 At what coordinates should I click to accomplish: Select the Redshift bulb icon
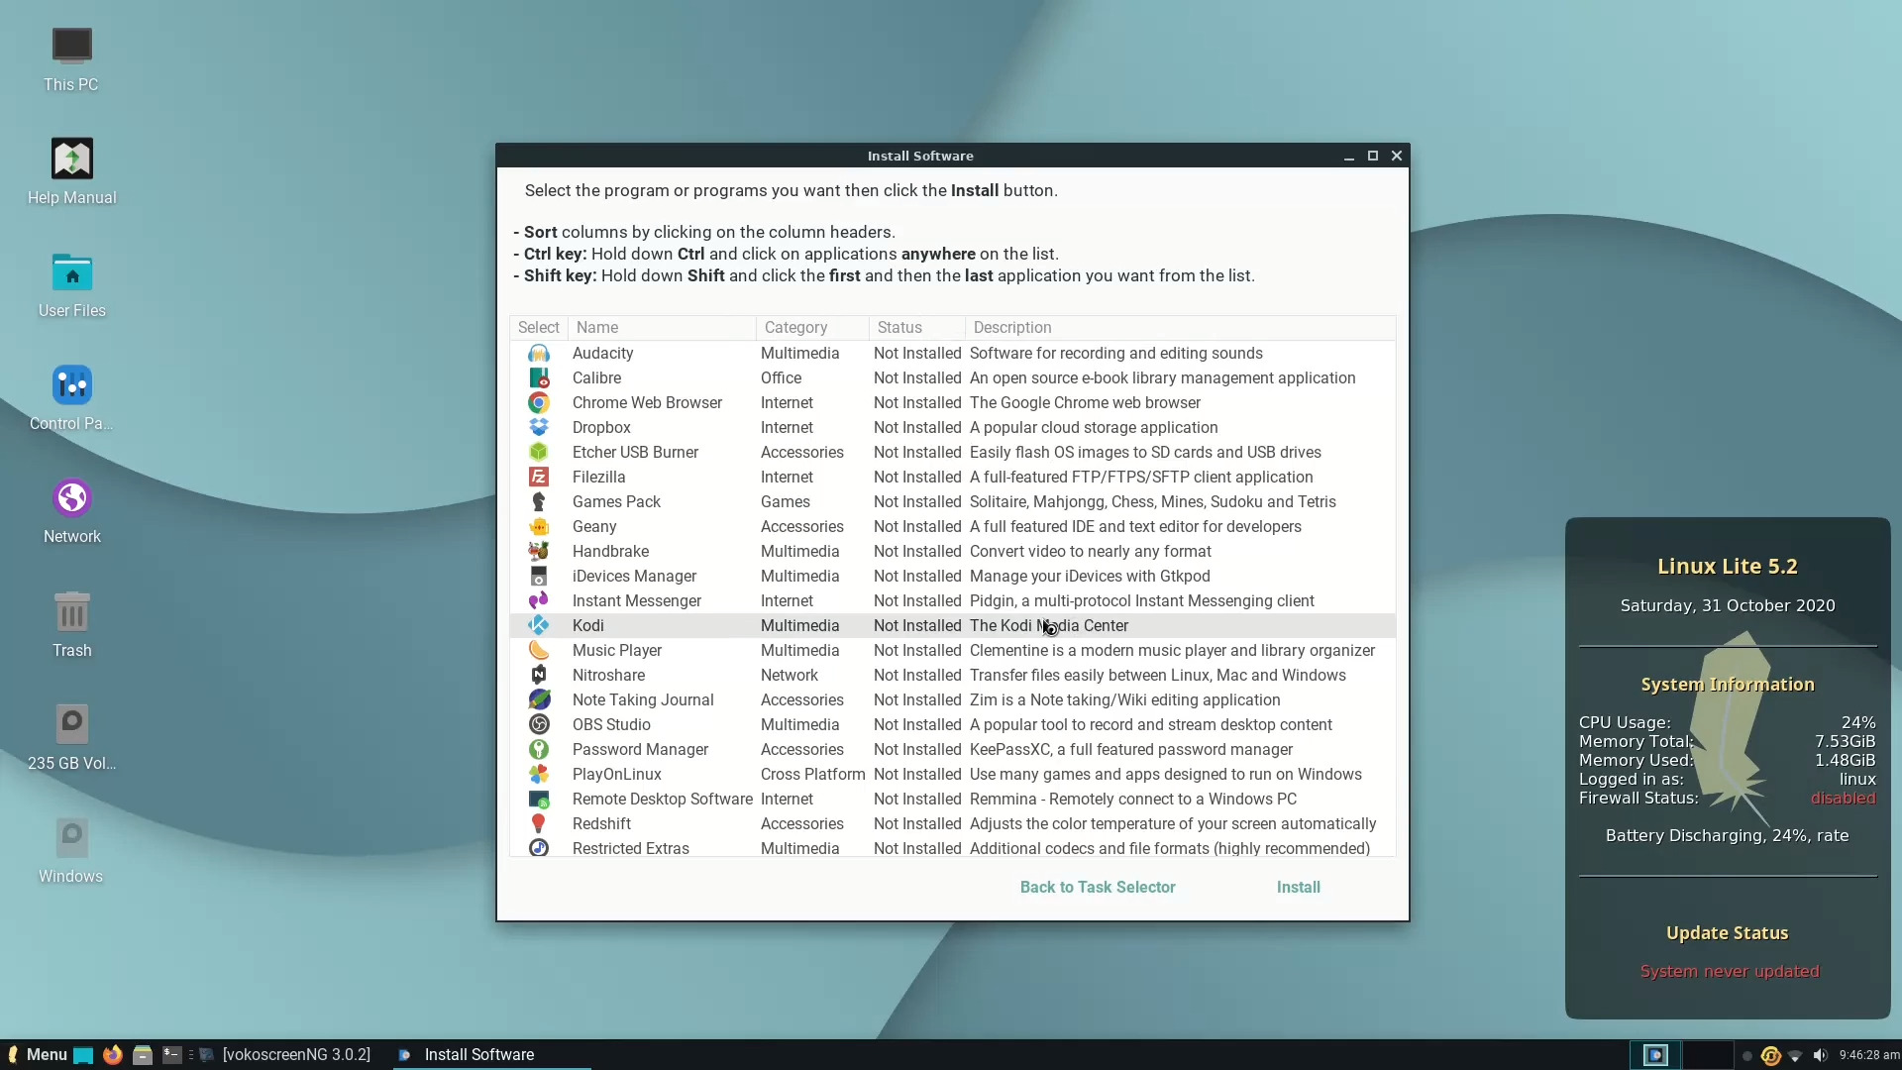[x=539, y=824]
